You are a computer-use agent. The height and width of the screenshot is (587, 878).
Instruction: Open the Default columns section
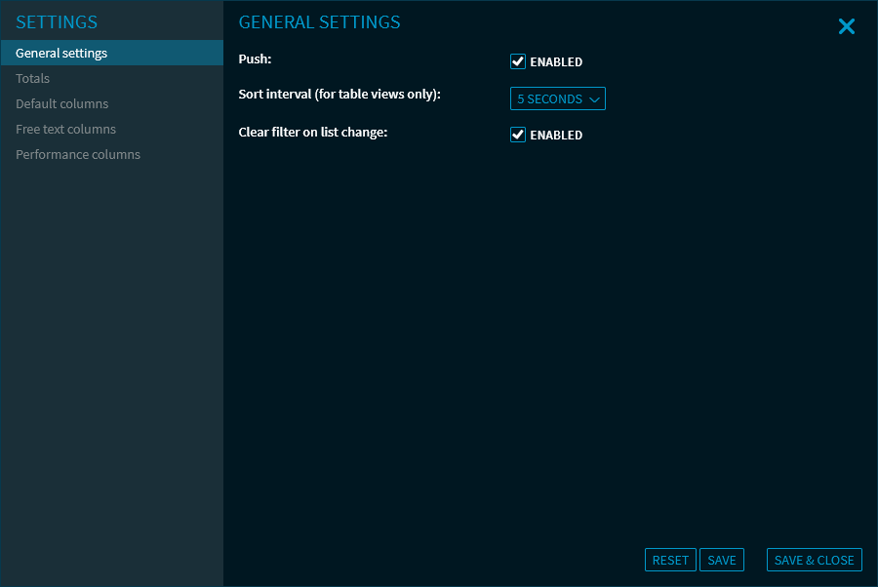[x=62, y=103]
